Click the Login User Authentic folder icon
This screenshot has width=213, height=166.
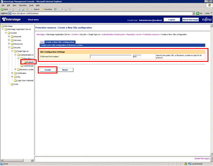pos(15,81)
